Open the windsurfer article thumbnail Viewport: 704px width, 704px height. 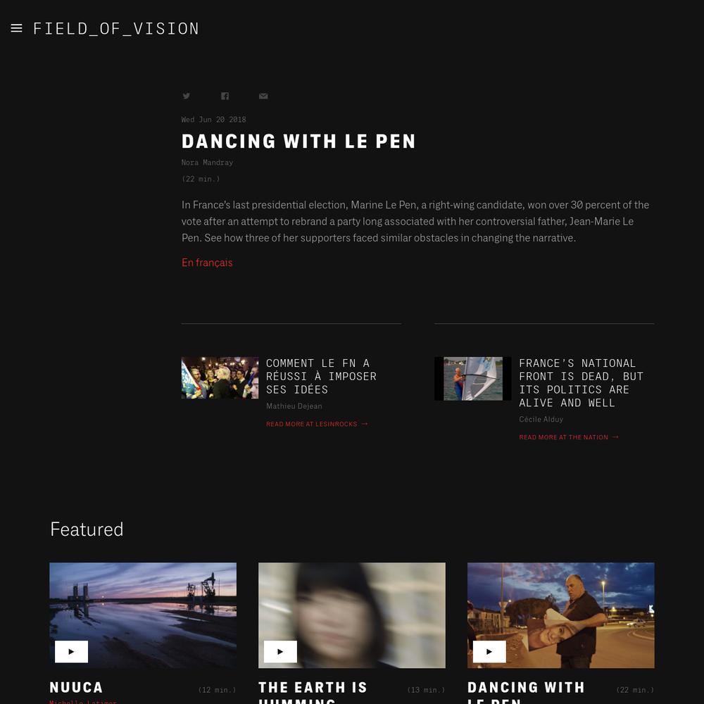(x=473, y=379)
